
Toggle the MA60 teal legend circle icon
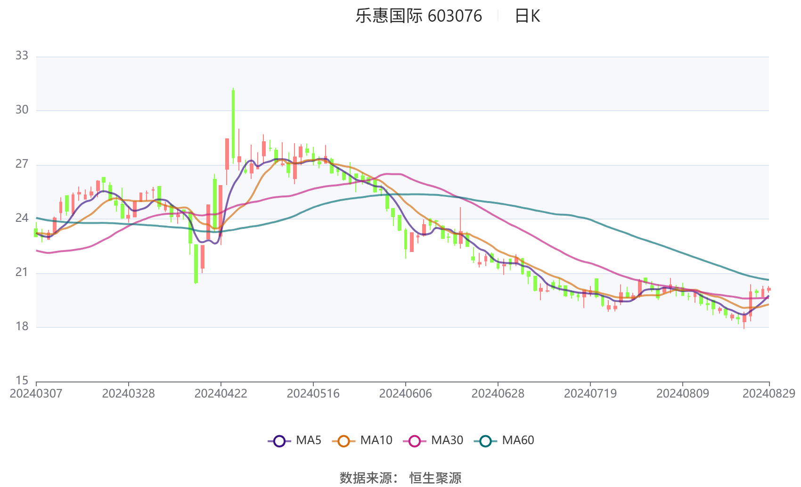pos(485,441)
